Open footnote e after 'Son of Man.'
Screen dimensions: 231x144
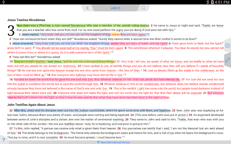(x=141, y=70)
